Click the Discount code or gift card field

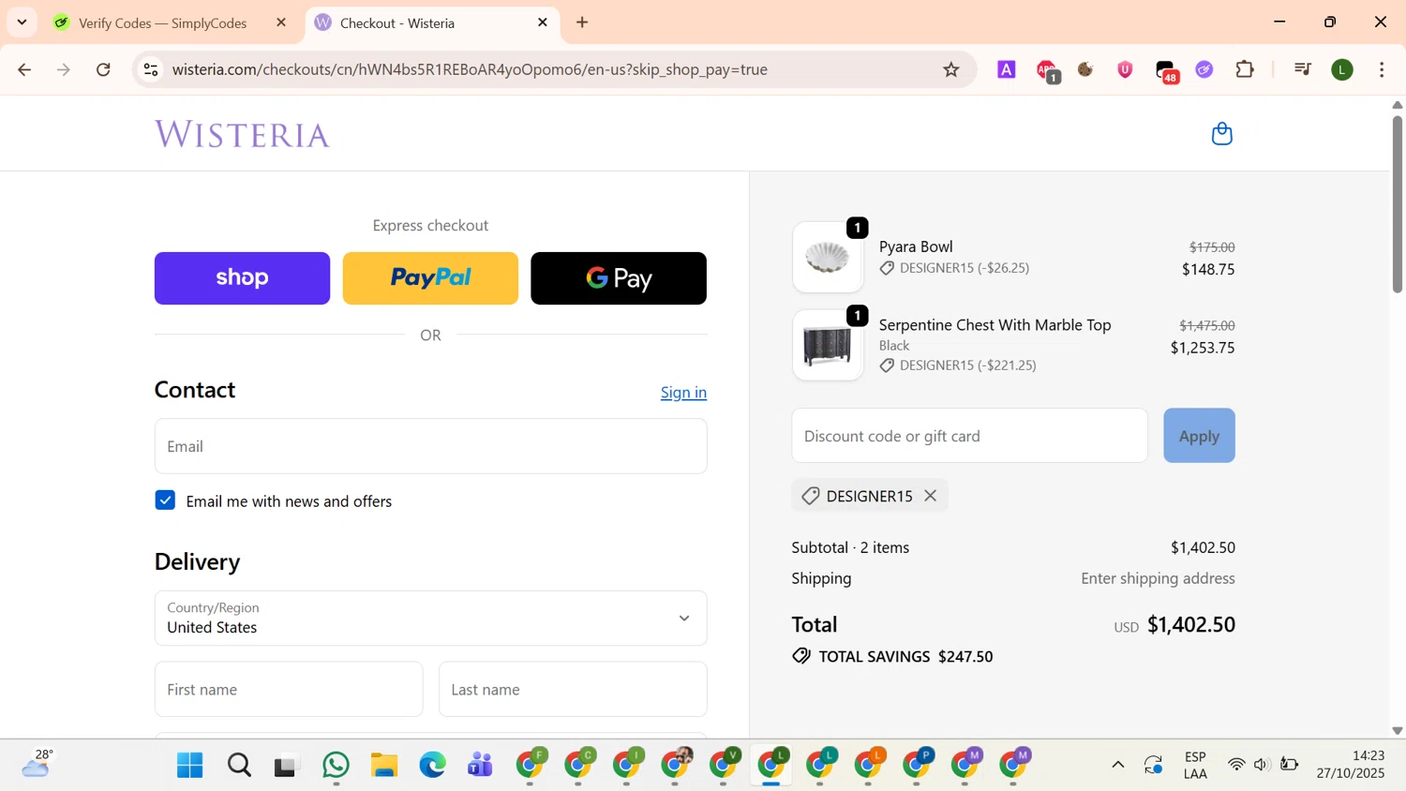[x=969, y=436]
